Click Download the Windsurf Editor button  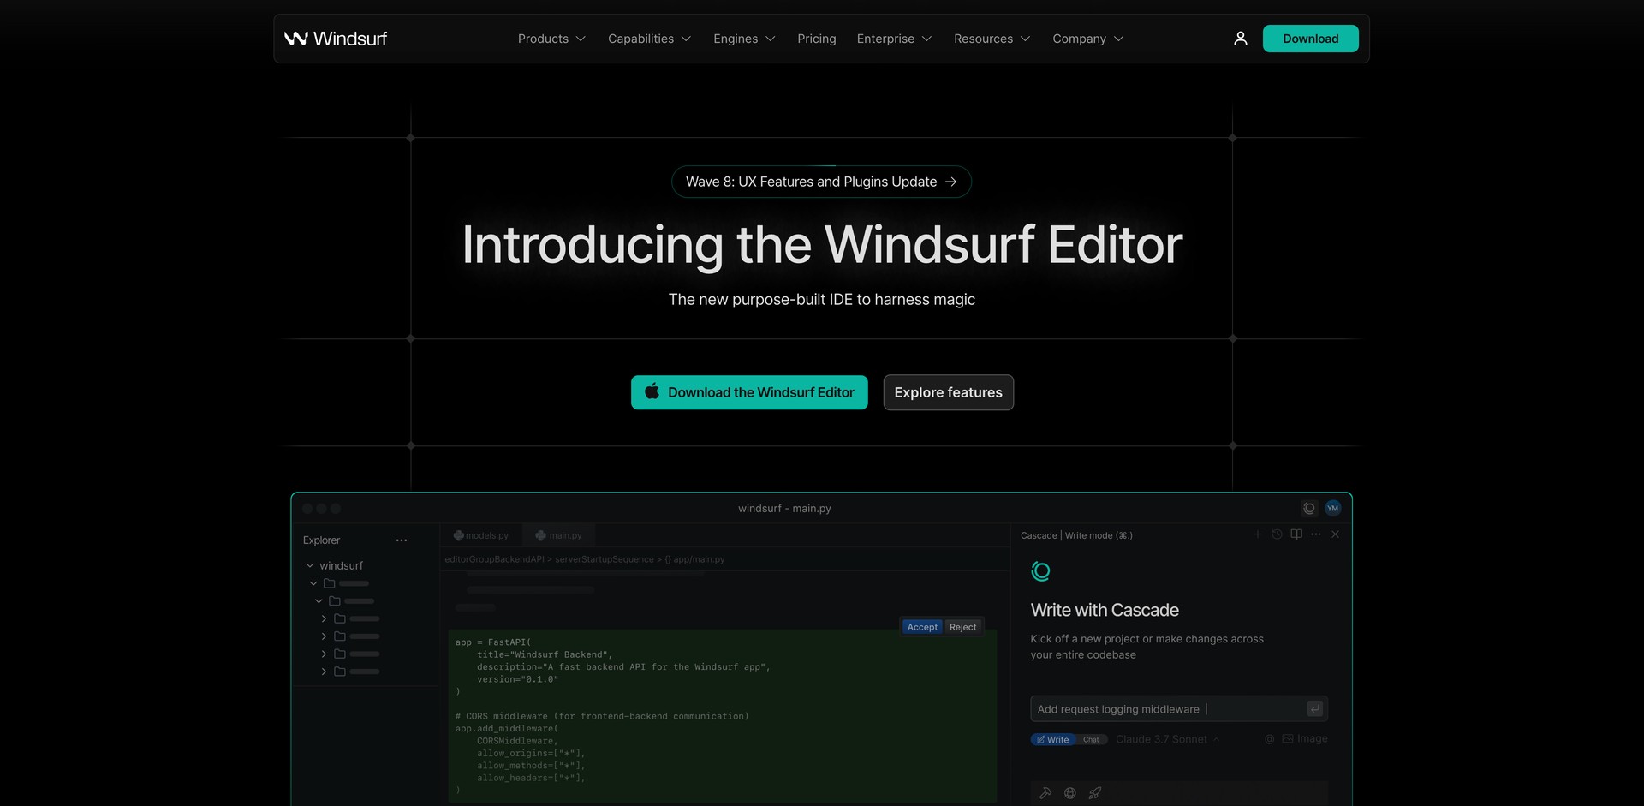point(749,392)
